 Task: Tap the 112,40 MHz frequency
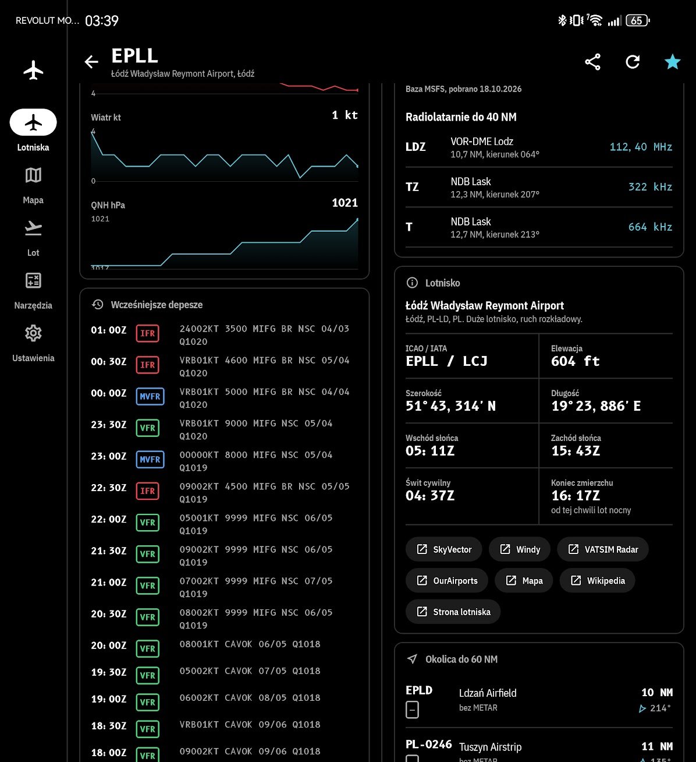tap(641, 147)
